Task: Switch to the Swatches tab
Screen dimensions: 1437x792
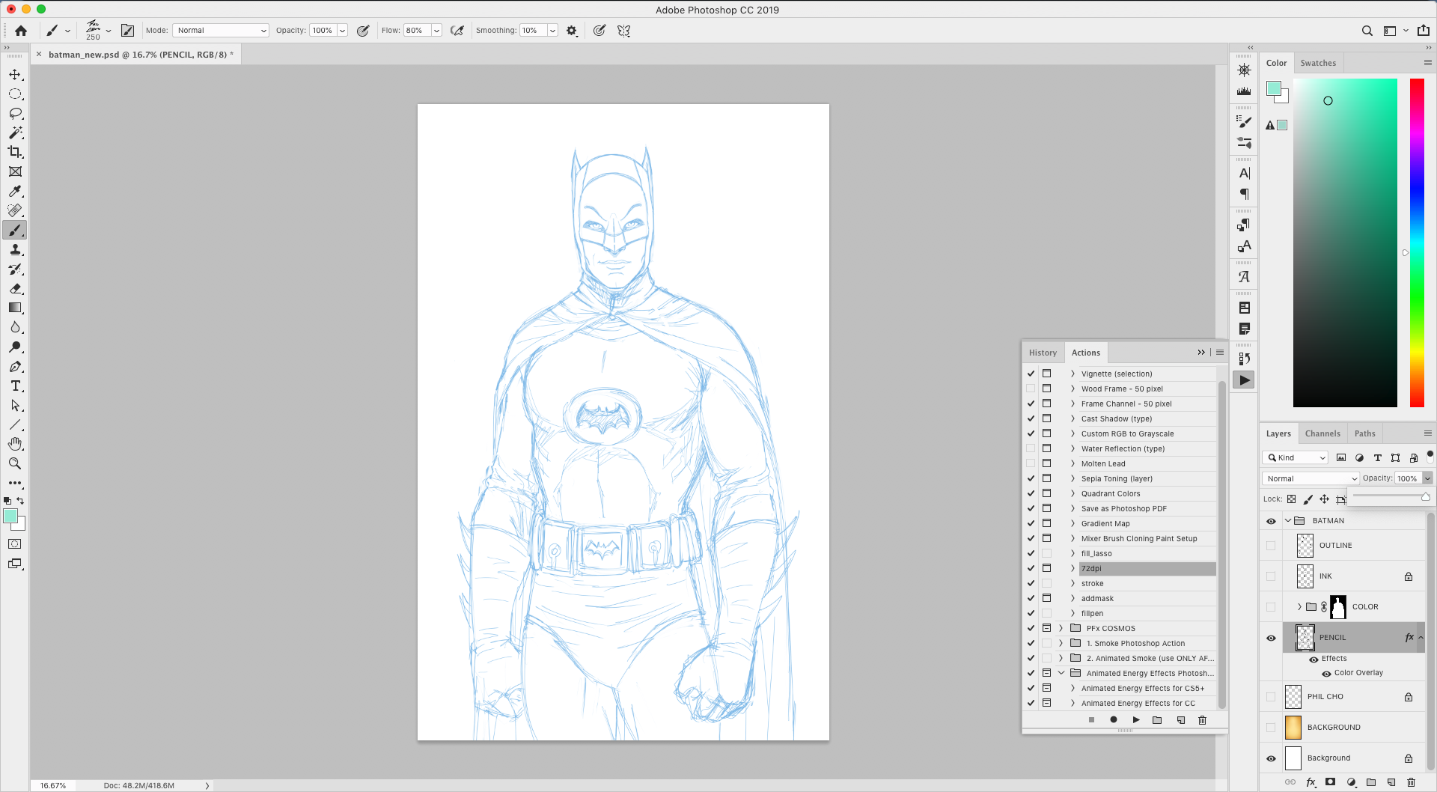Action: (1318, 63)
